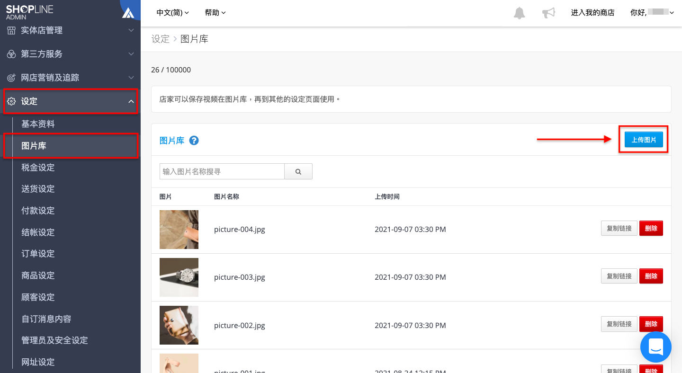Click the picture-002.jpg thumbnail
The image size is (682, 373).
point(179,325)
